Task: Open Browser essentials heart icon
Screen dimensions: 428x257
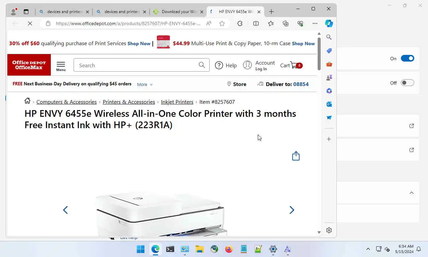Action: (300, 23)
